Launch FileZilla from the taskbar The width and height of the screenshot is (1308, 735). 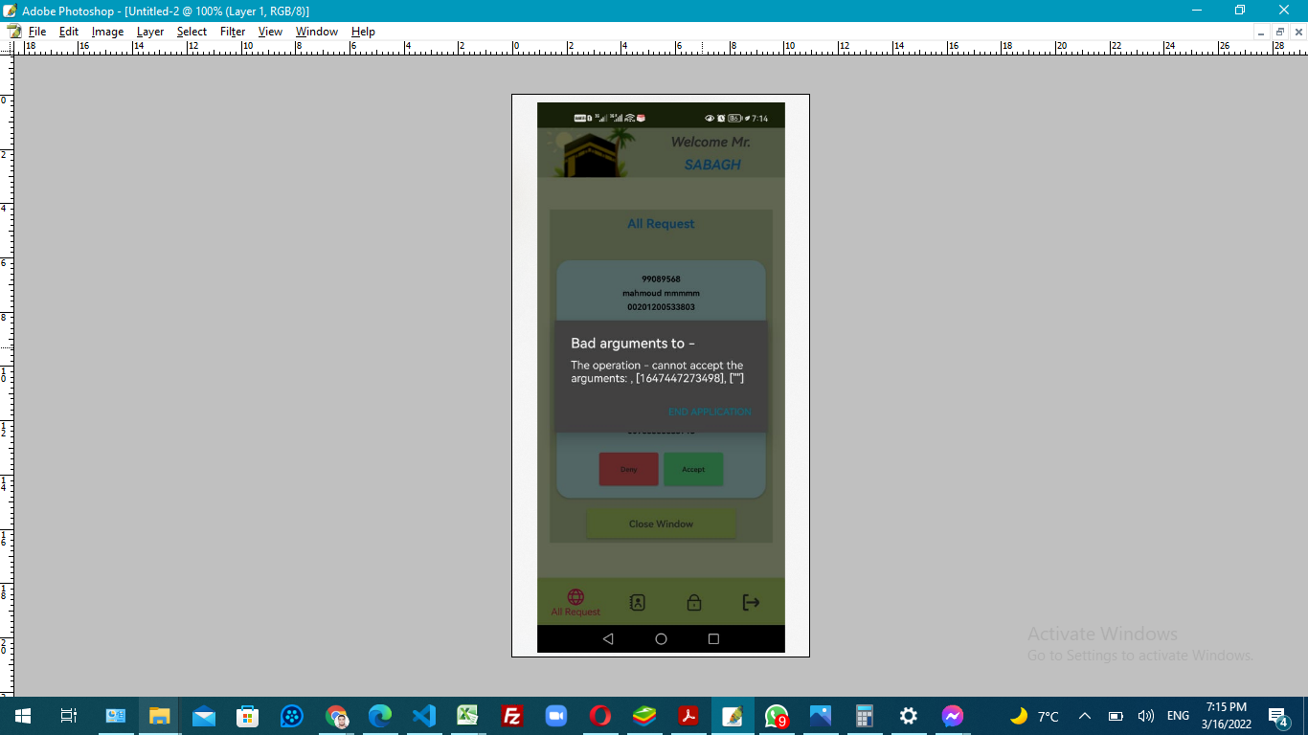coord(512,716)
